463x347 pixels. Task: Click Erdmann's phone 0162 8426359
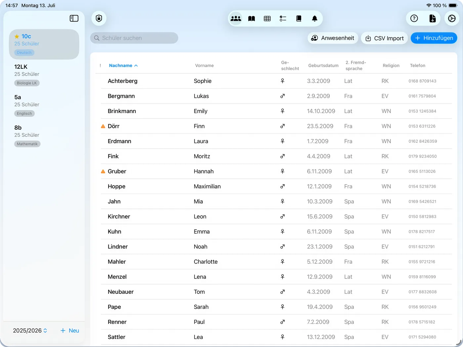click(423, 141)
